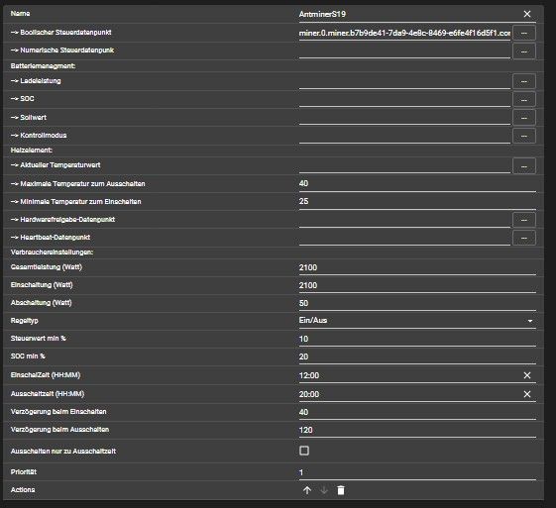
Task: Browse object for Boolischer Steuerdatenpunkt
Action: point(524,33)
